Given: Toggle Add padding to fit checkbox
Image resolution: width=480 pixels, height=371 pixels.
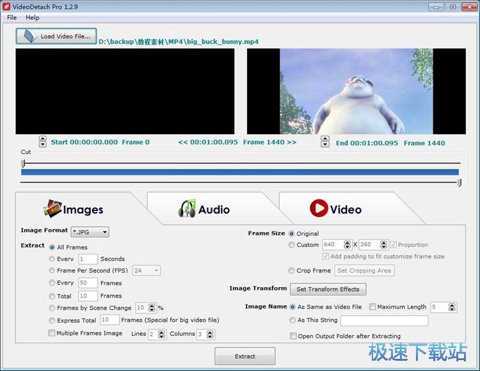Looking at the screenshot, I should (x=326, y=256).
